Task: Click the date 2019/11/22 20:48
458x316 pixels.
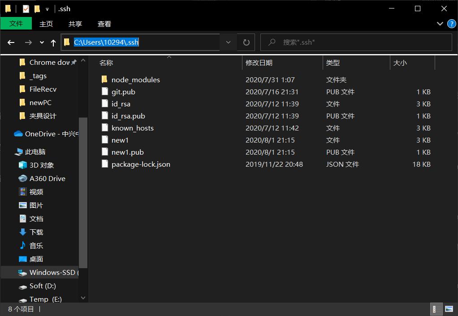Action: point(274,164)
